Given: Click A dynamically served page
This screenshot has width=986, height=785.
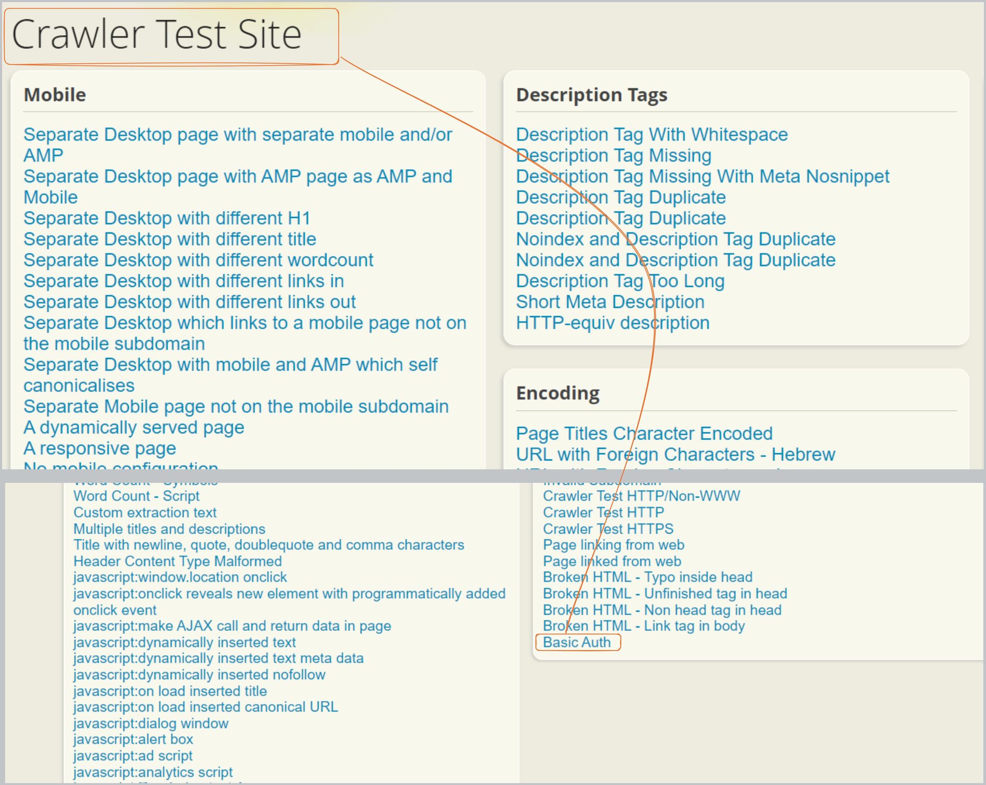Looking at the screenshot, I should (133, 427).
